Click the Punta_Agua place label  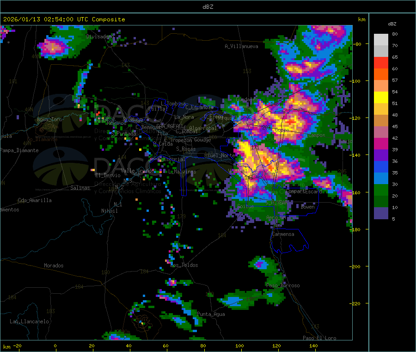pos(211,315)
